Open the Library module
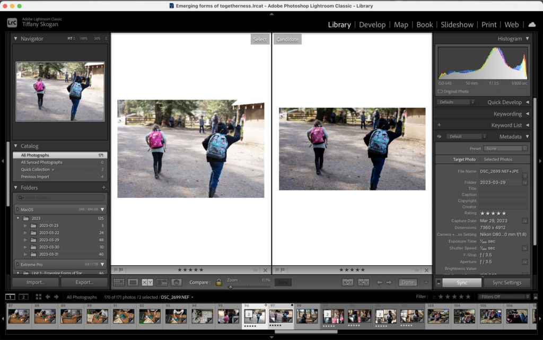The height and width of the screenshot is (340, 543). 339,24
